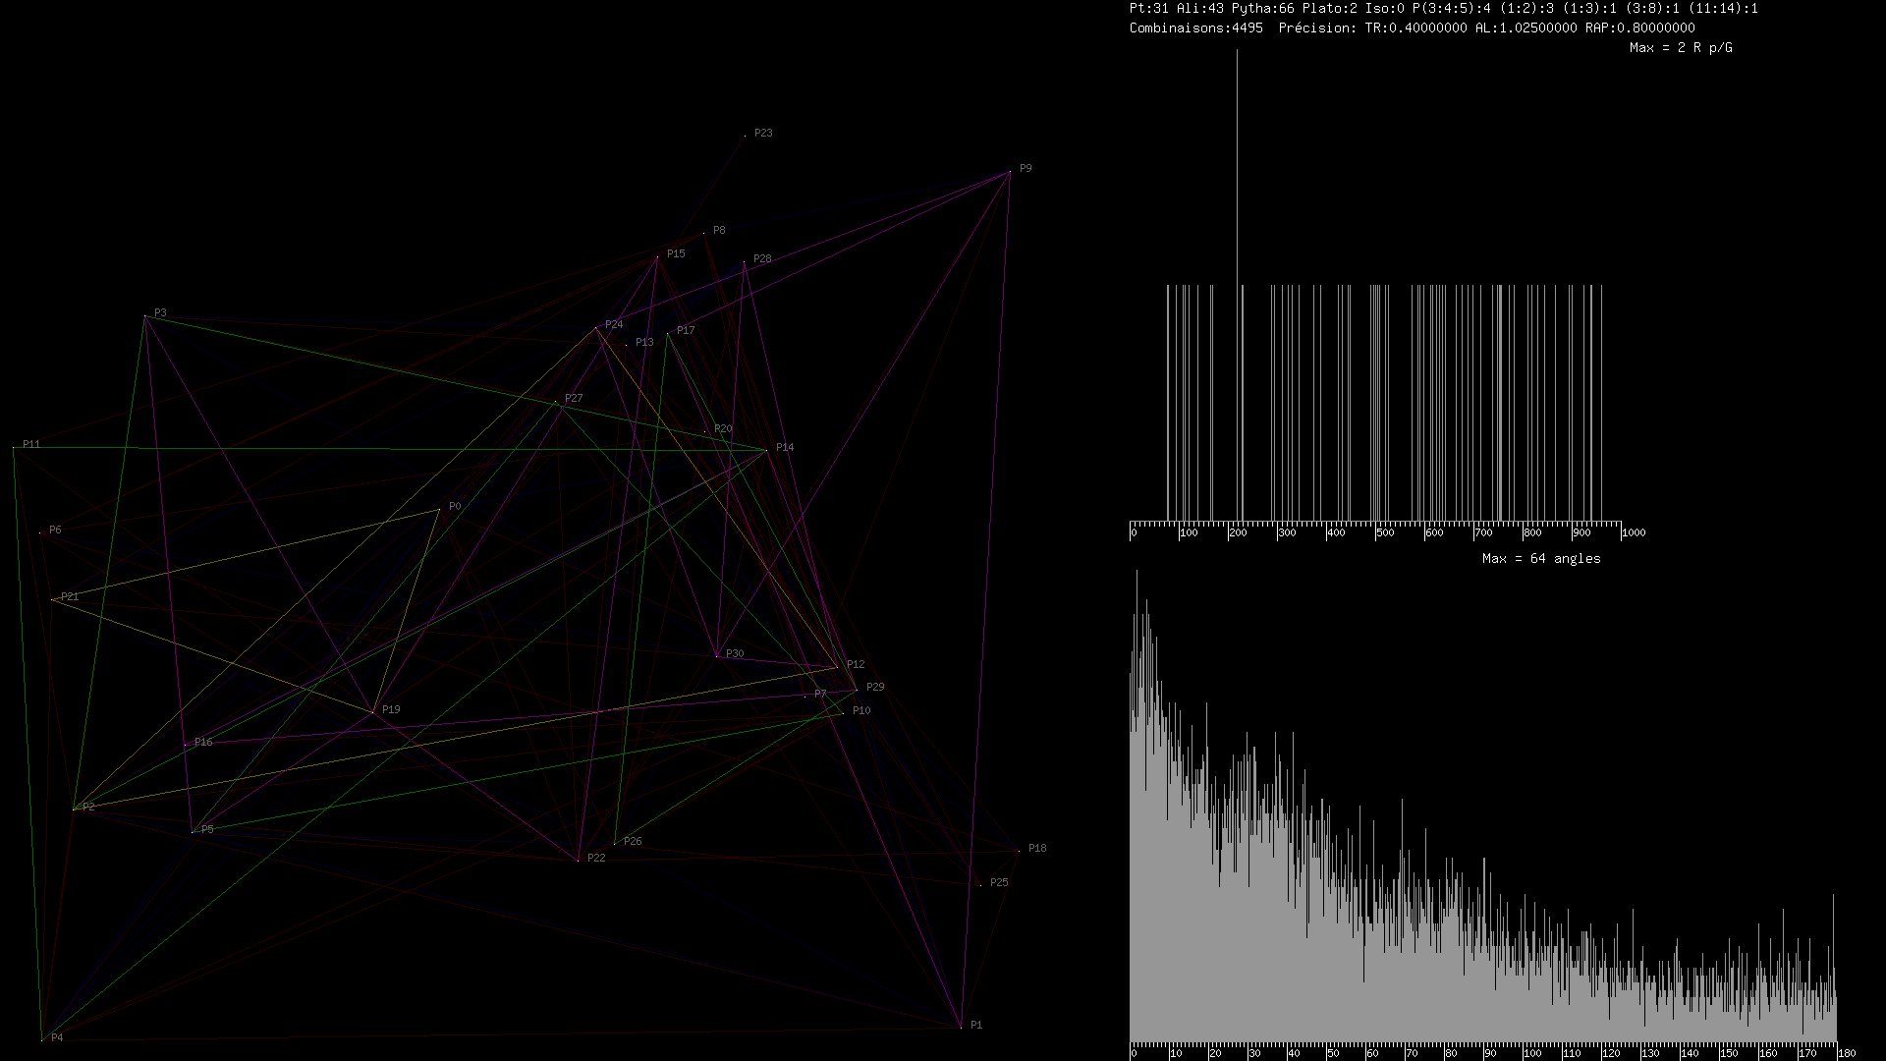Click point P19 label
The image size is (1886, 1061).
tap(391, 709)
